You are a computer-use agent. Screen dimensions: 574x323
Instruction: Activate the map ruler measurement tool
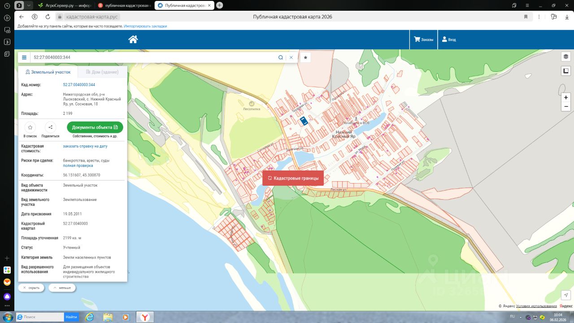point(566,71)
